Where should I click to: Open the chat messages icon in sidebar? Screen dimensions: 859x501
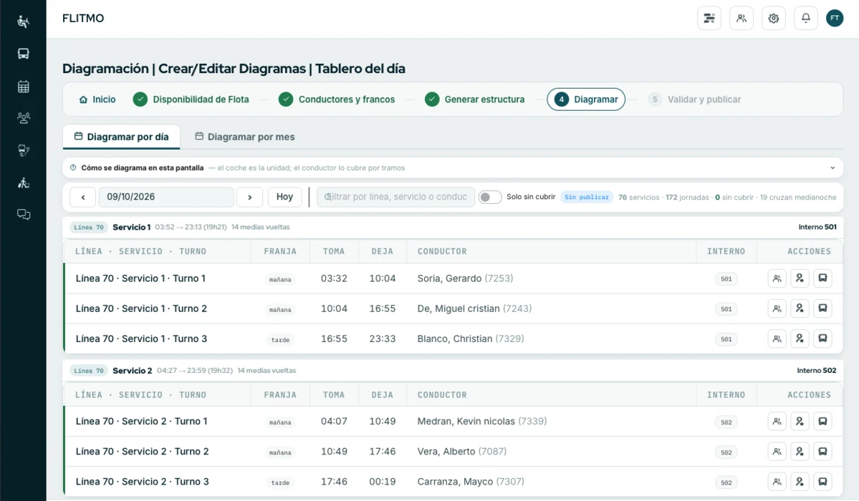pos(23,214)
